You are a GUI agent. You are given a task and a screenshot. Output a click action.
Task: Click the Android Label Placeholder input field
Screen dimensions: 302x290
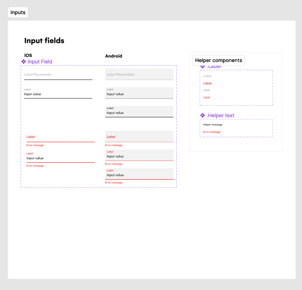point(139,74)
